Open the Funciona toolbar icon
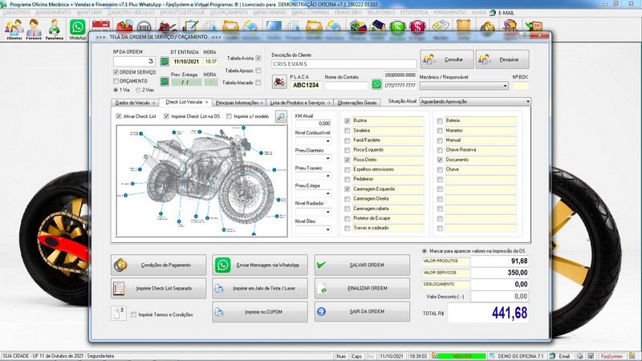 click(55, 29)
